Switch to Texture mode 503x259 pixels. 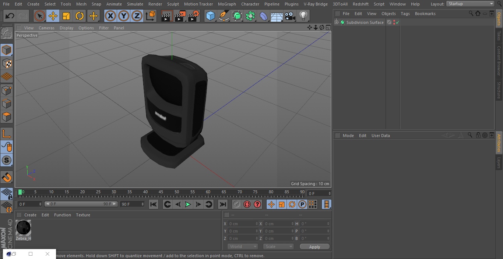click(7, 64)
